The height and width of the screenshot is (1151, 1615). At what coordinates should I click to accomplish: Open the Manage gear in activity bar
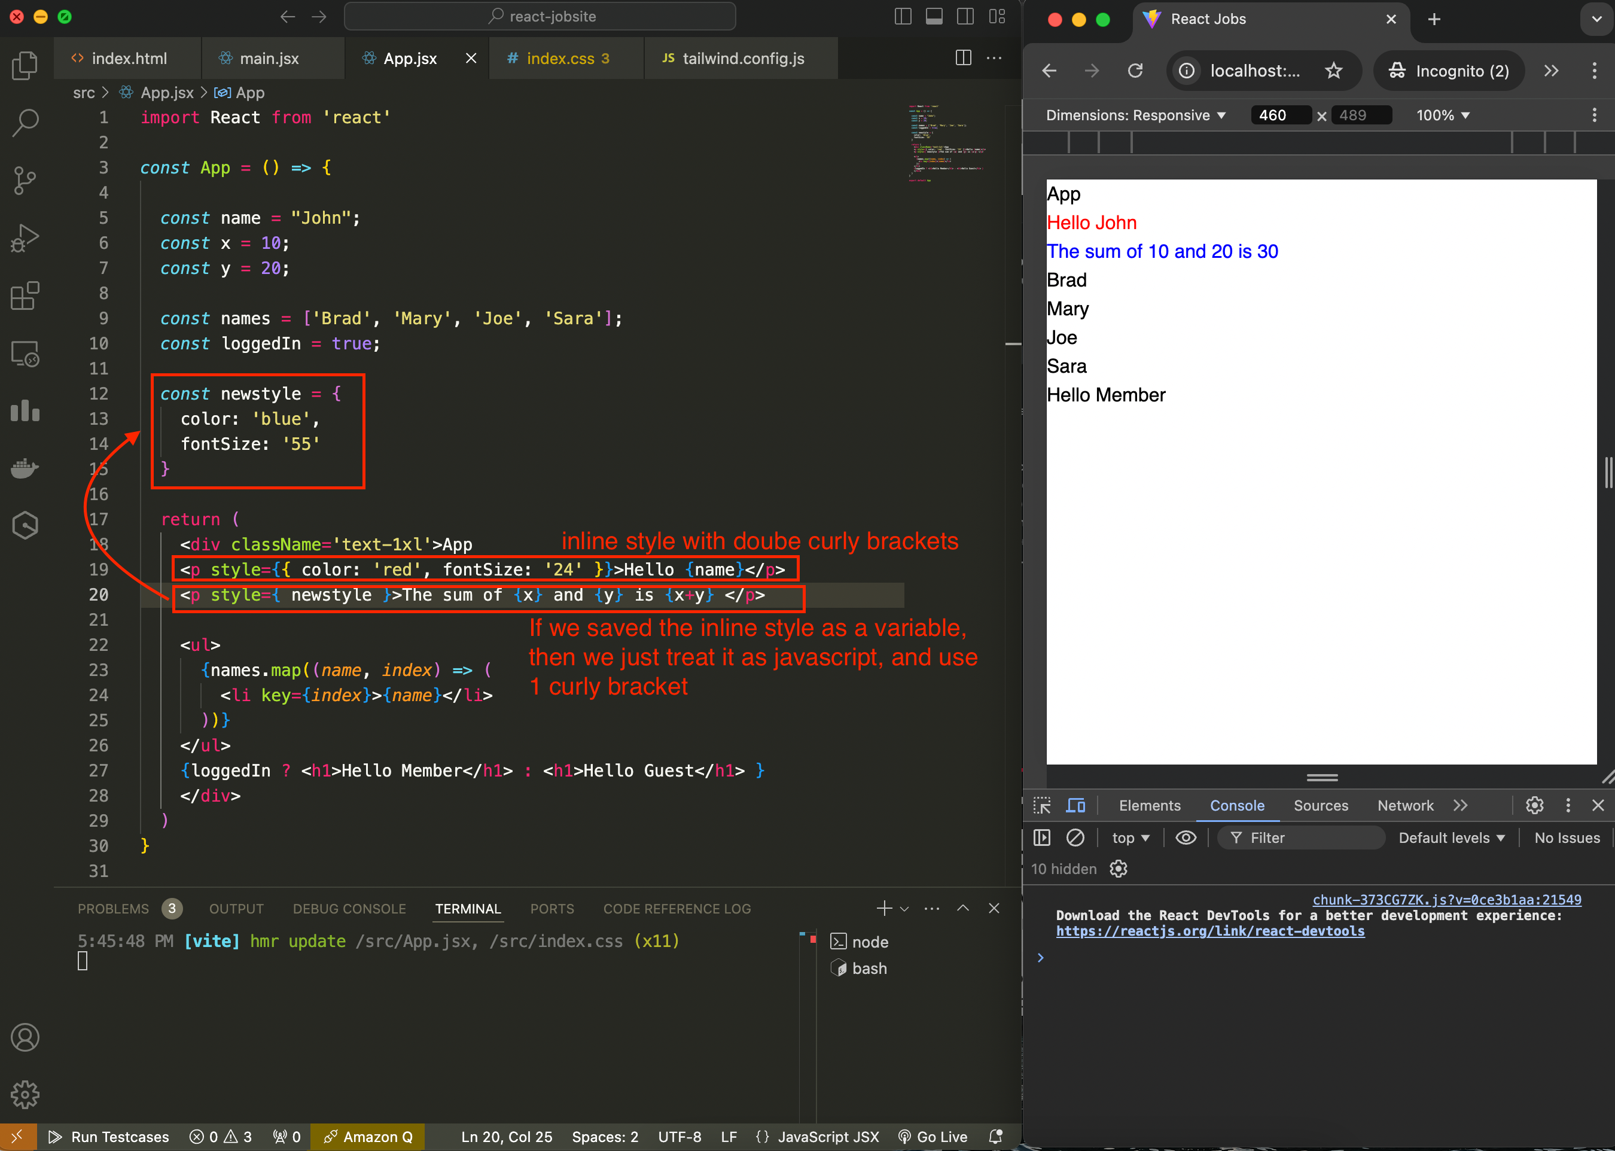coord(25,1095)
